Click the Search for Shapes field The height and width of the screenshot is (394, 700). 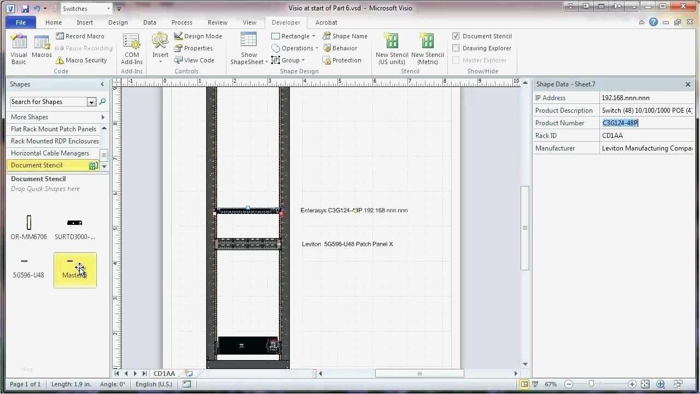click(x=49, y=102)
